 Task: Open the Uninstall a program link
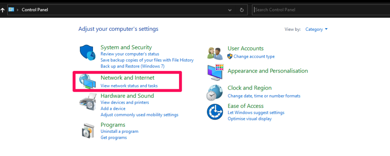pos(119,131)
